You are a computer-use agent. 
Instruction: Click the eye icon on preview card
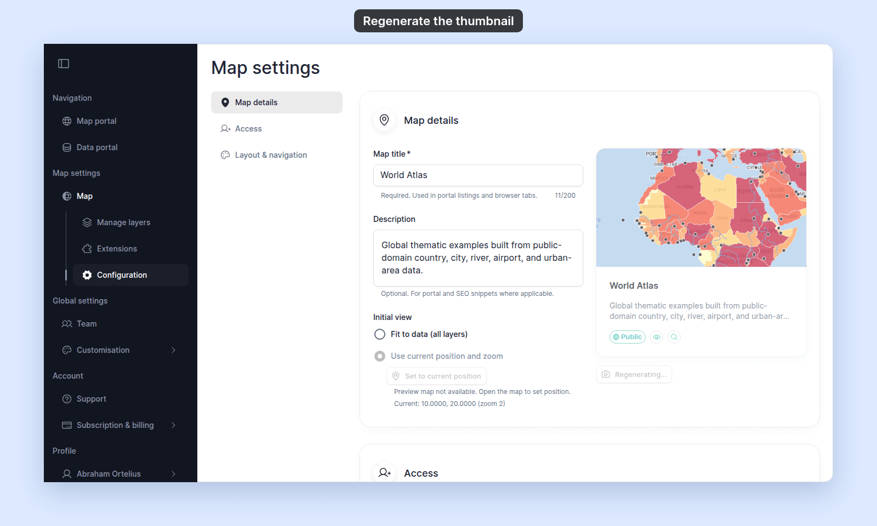(x=657, y=337)
